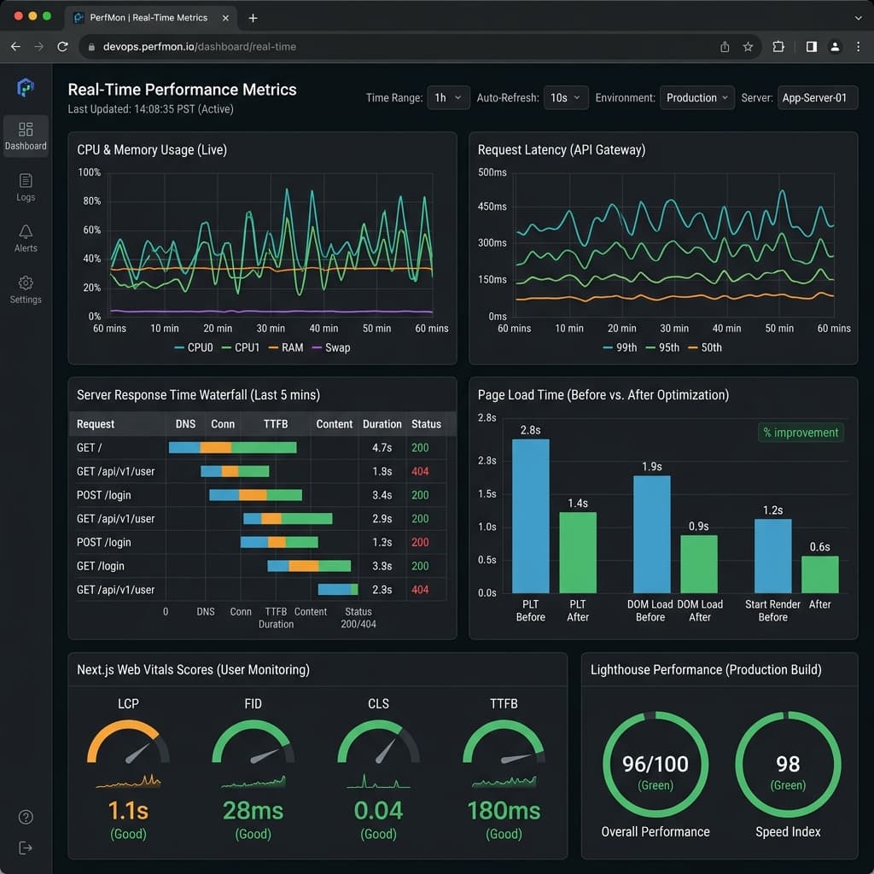The width and height of the screenshot is (874, 874).
Task: Open the Dashboard sidebar item
Action: 26,136
